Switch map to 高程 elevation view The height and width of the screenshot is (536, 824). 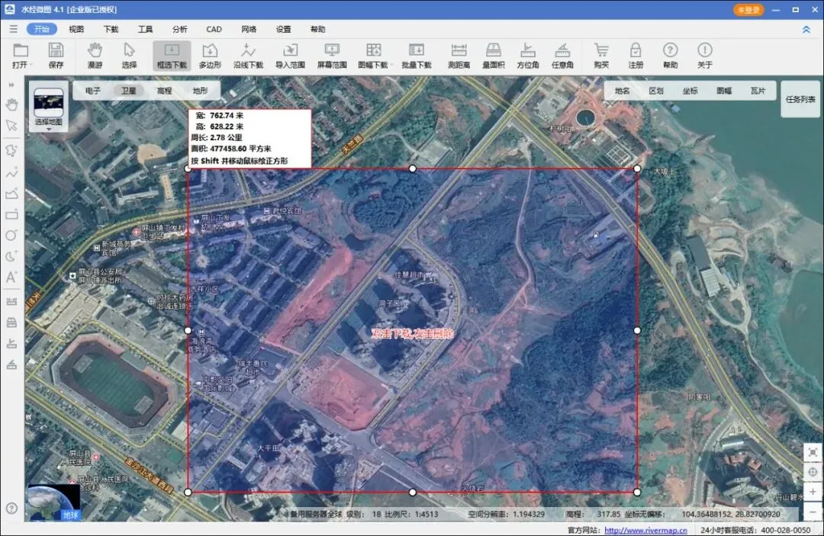(165, 91)
